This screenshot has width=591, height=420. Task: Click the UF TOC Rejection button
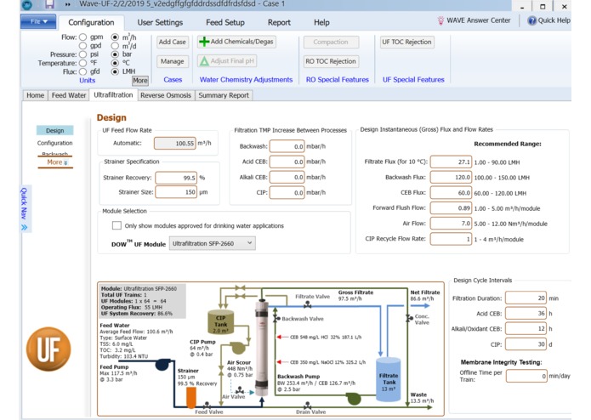(x=406, y=42)
